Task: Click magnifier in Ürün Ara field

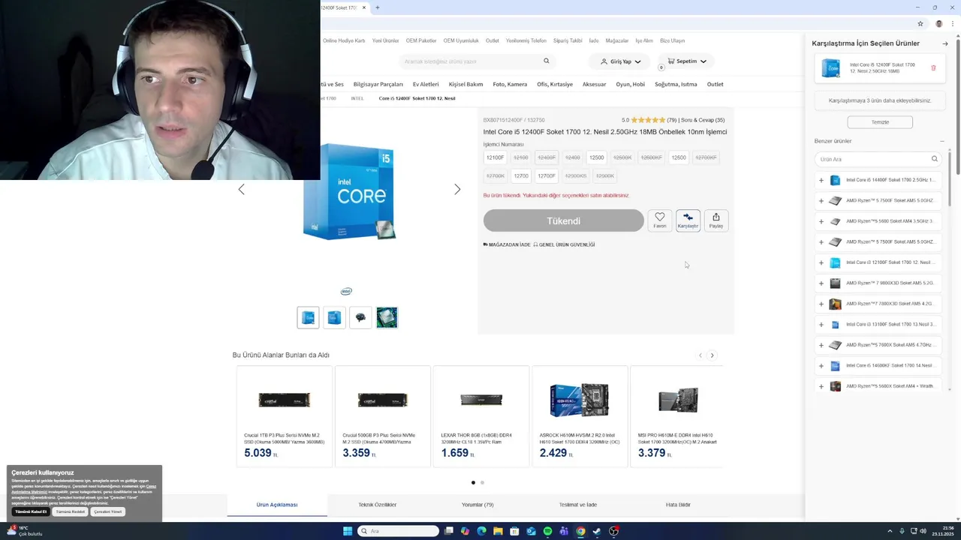Action: pos(934,159)
